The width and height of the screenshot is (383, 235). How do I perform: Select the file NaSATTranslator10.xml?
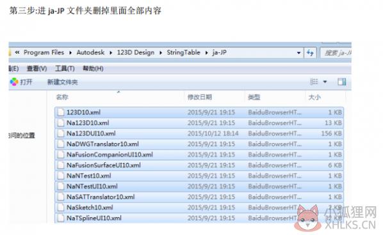click(x=199, y=197)
